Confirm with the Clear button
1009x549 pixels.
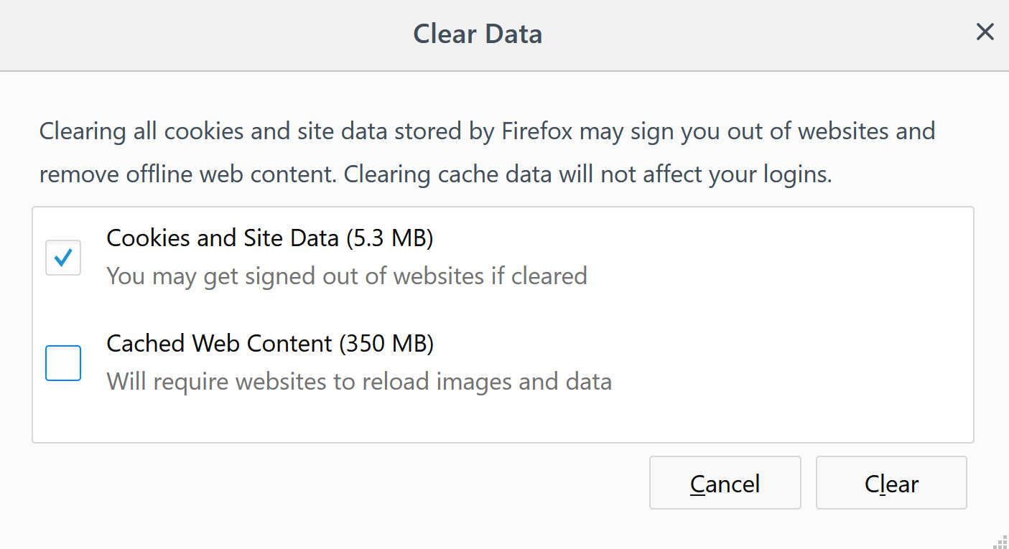(x=891, y=483)
